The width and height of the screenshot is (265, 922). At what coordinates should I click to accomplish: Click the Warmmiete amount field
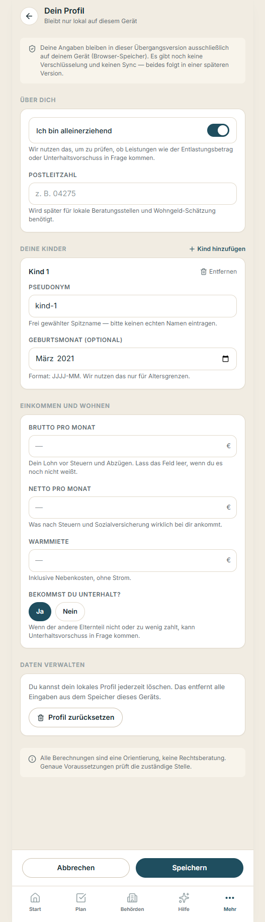(x=133, y=560)
